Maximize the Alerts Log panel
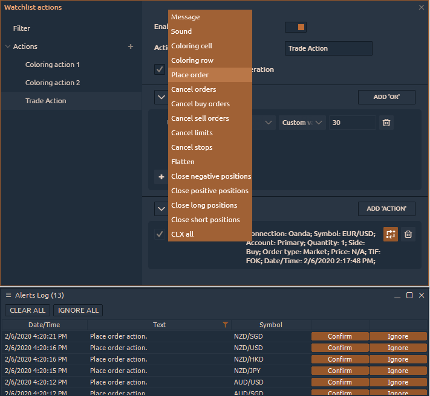430x396 pixels. point(409,295)
